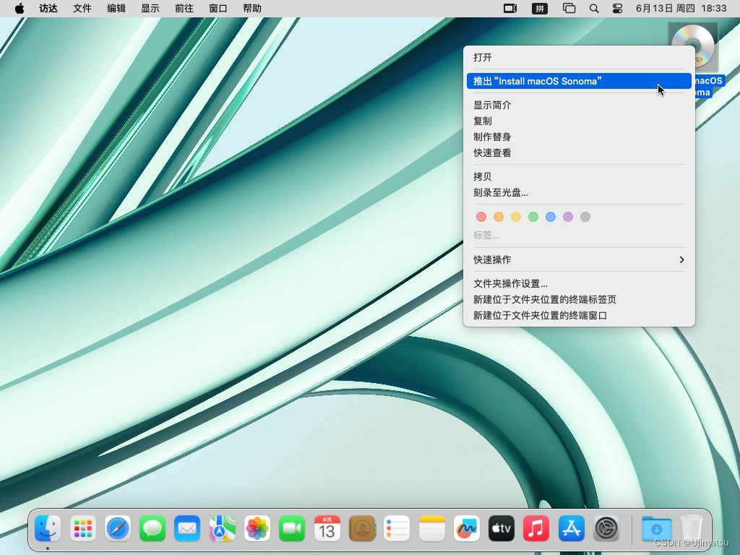Open Apple TV app in Dock
The width and height of the screenshot is (740, 555).
(502, 528)
